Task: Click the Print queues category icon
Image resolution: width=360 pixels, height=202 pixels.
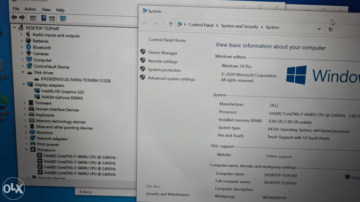Action: point(33,144)
